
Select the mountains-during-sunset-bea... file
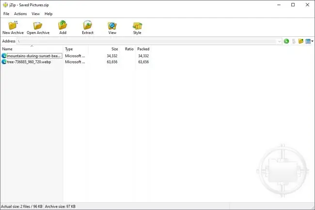(x=34, y=56)
